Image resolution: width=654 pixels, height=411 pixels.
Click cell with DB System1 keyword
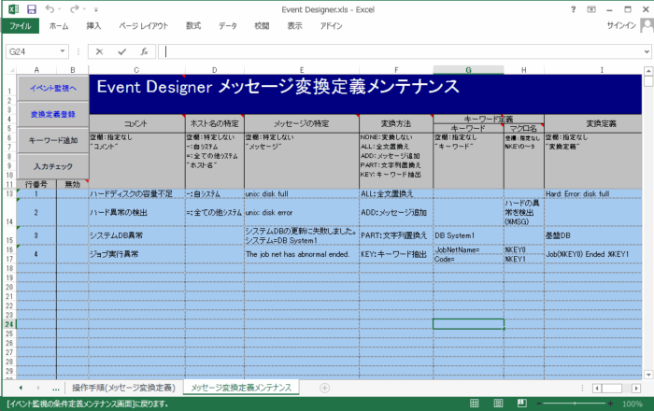pyautogui.click(x=468, y=235)
